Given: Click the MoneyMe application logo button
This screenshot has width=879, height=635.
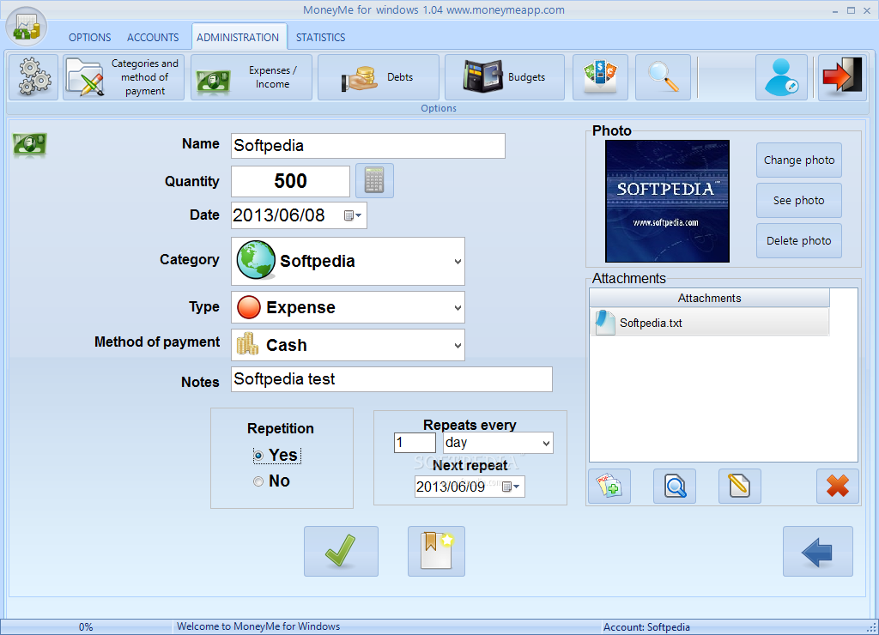Looking at the screenshot, I should (x=27, y=27).
